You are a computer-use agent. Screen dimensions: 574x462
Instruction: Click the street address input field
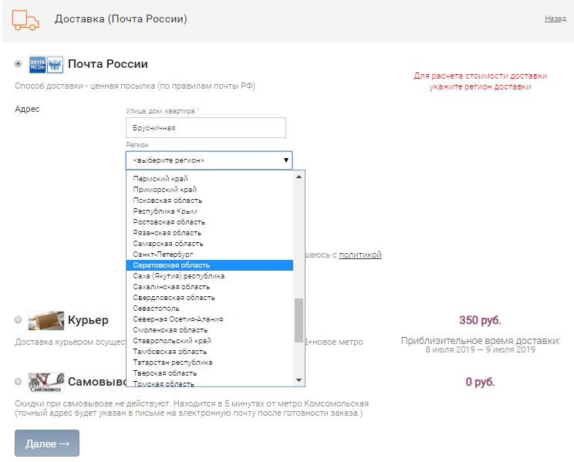pos(206,128)
